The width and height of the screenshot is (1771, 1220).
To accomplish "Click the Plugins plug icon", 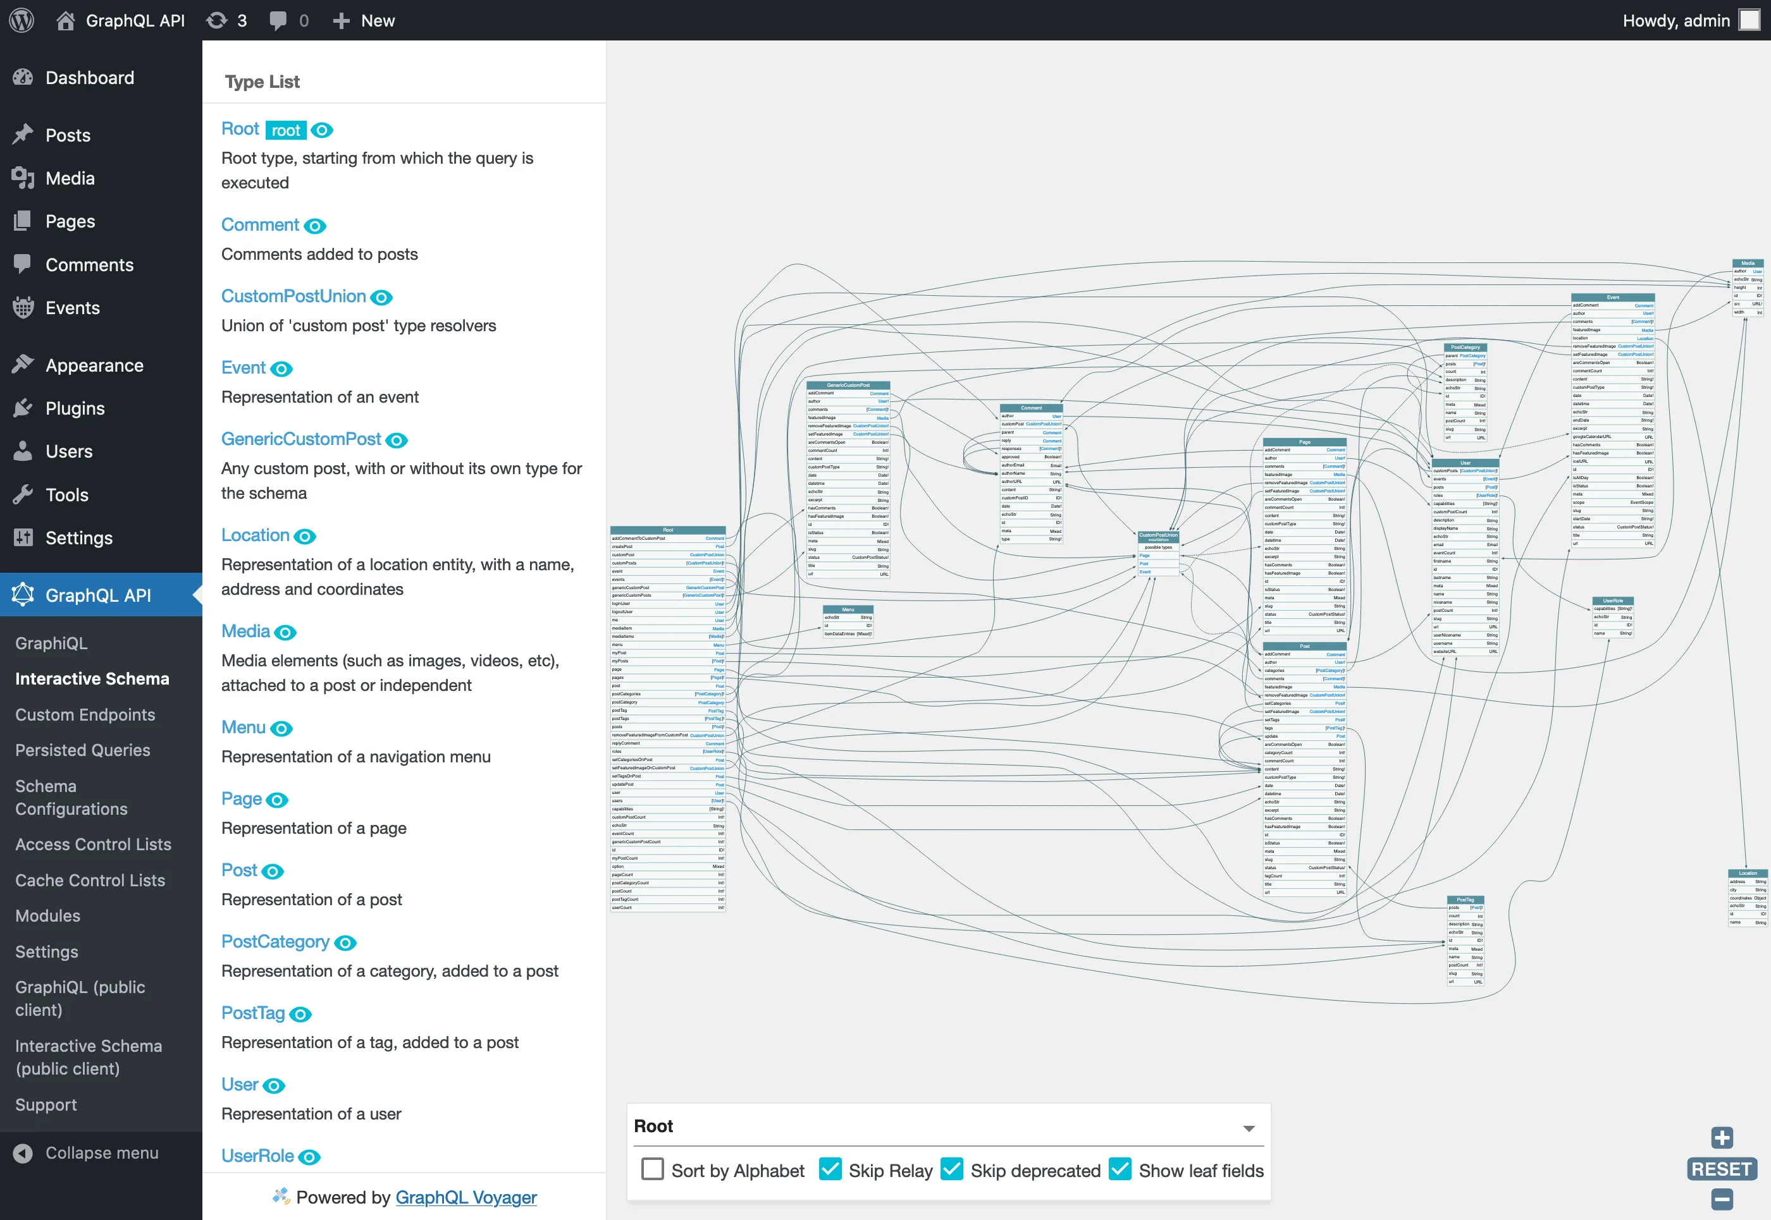I will (23, 408).
